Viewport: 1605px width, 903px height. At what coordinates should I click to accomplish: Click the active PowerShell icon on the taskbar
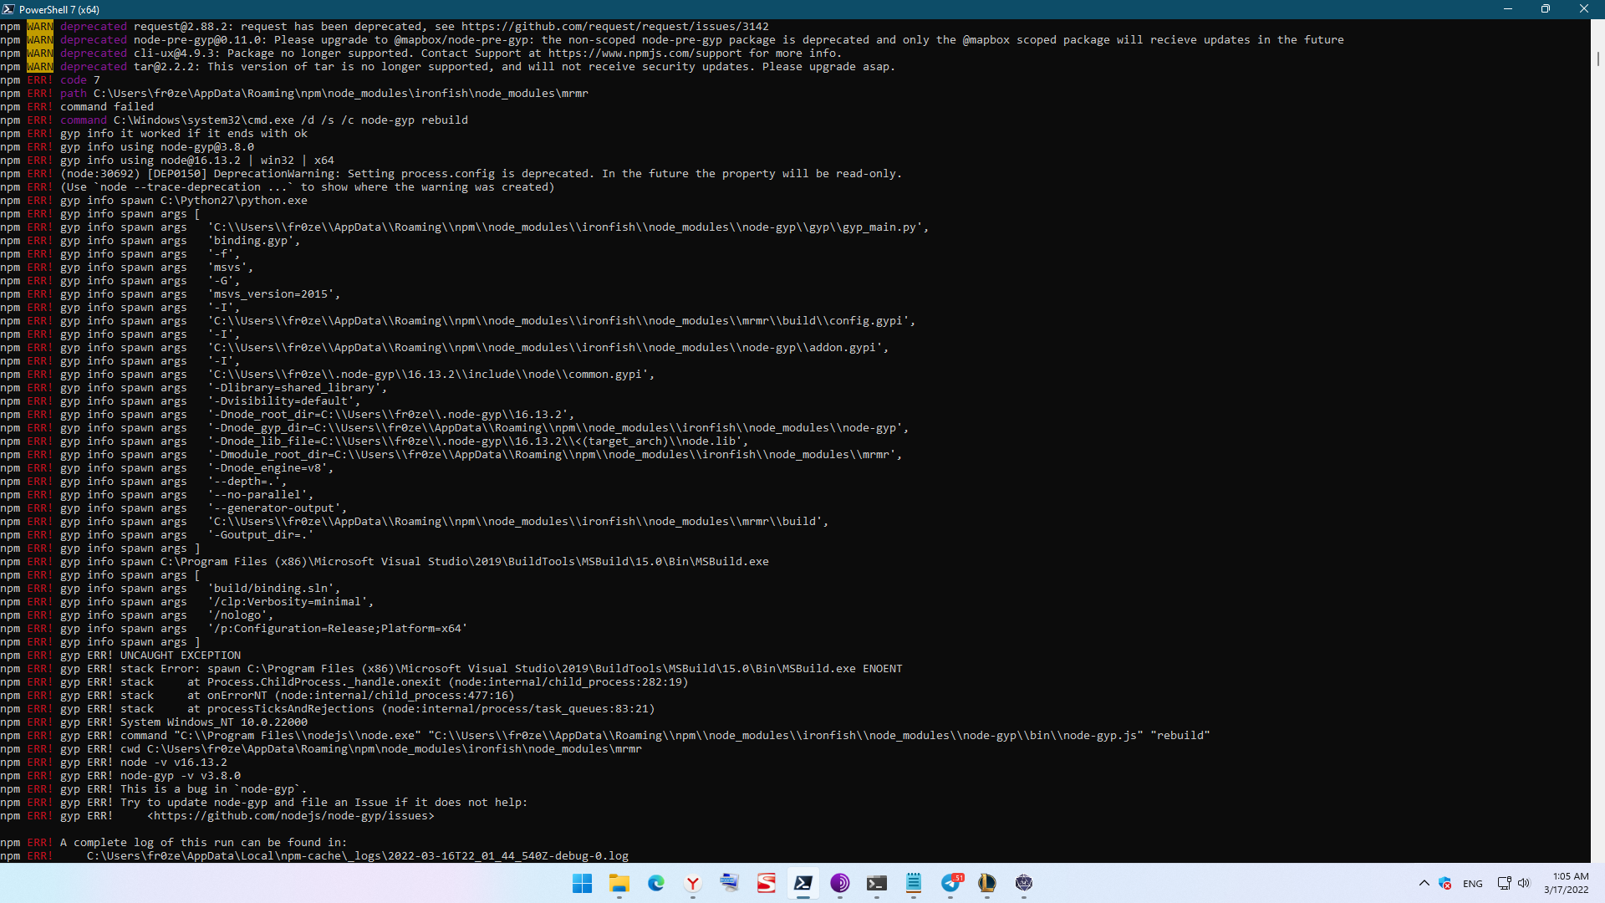tap(803, 884)
